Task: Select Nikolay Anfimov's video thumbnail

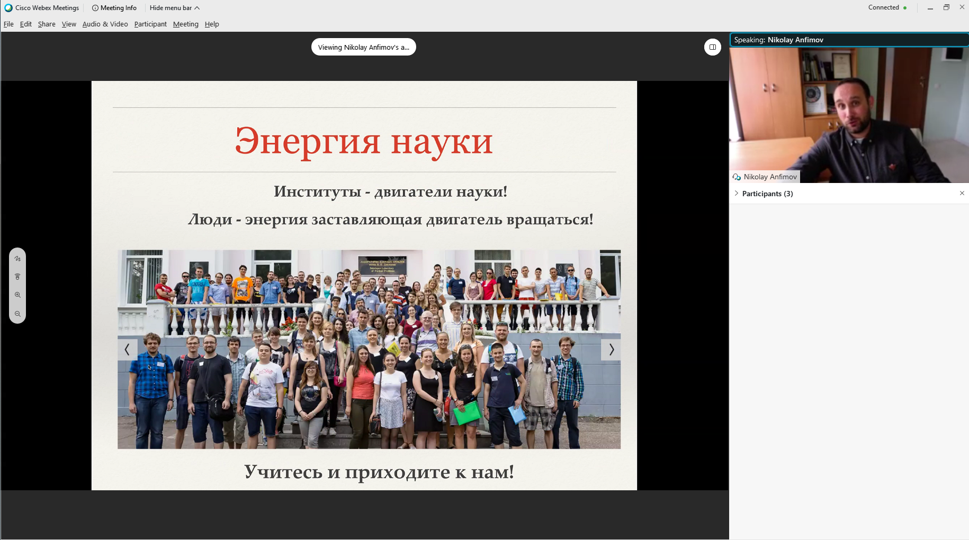Action: pyautogui.click(x=849, y=115)
